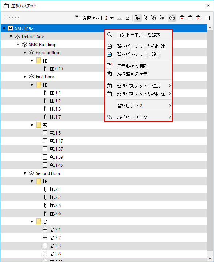This screenshot has width=214, height=262.
Task: Open the ハイパーリンク submenu
Action: (139, 117)
